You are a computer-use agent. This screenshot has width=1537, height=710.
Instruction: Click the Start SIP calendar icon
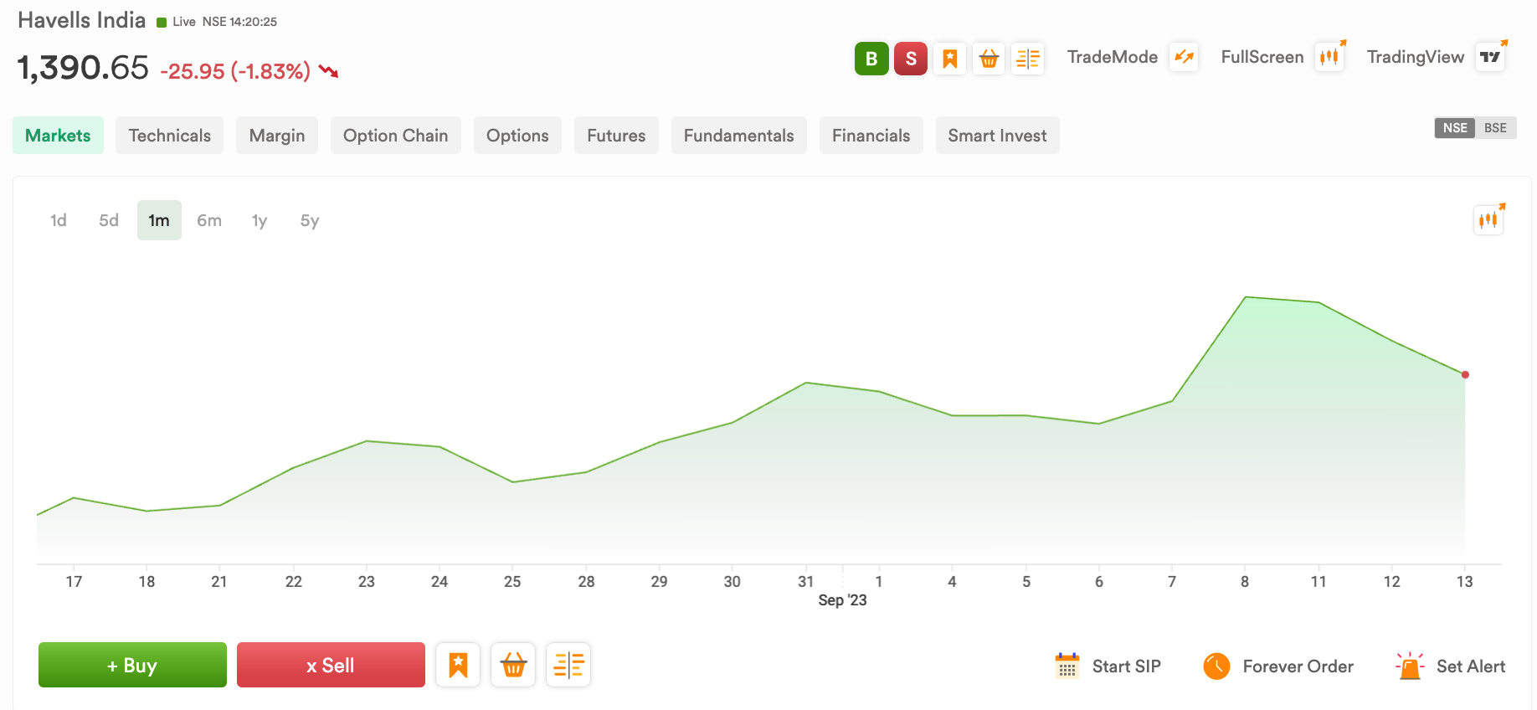[1067, 666]
